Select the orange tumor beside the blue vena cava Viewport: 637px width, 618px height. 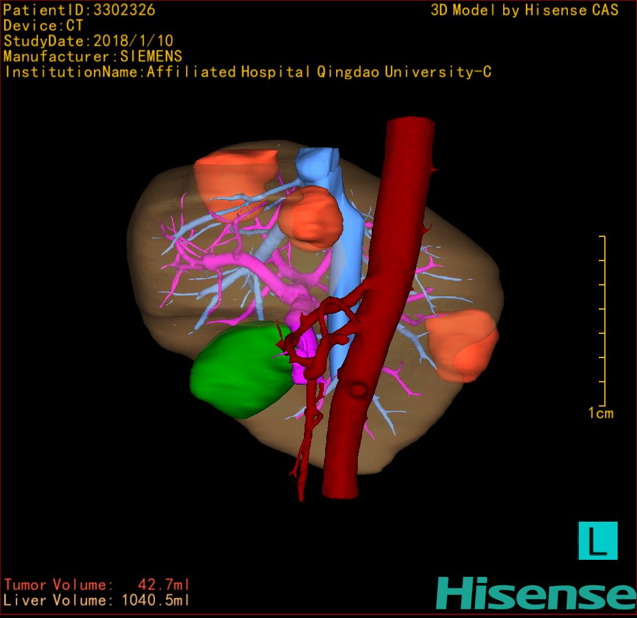[x=311, y=218]
